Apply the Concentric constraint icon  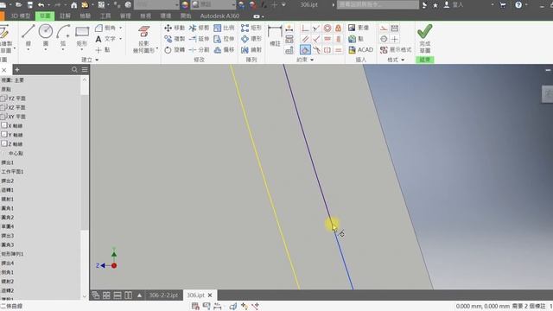tap(327, 29)
